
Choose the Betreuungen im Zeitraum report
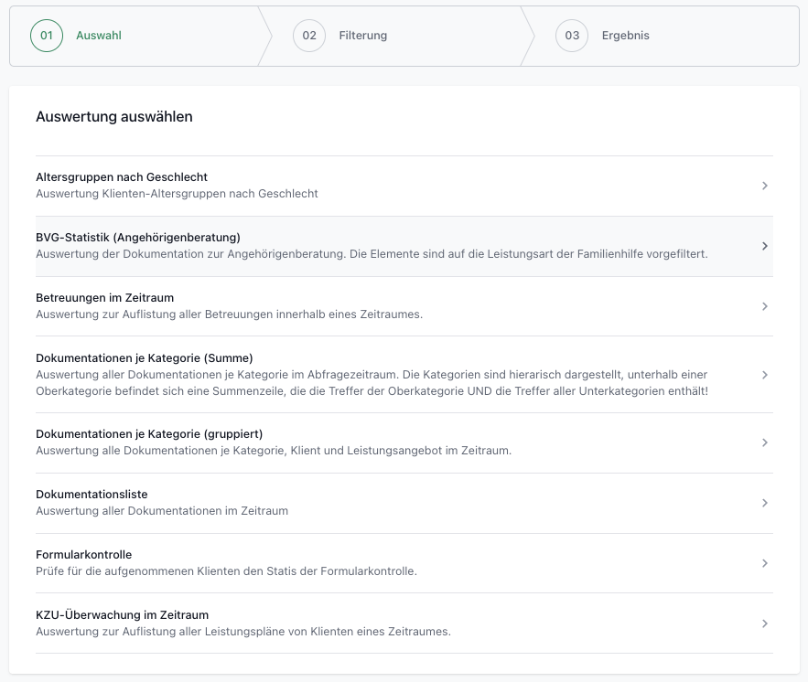coord(404,306)
